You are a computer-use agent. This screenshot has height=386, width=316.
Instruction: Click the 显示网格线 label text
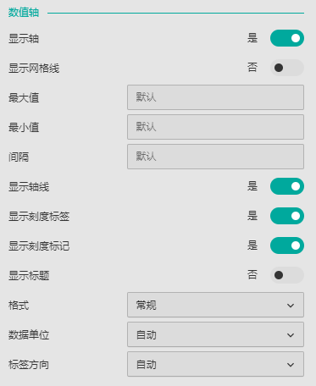click(34, 69)
